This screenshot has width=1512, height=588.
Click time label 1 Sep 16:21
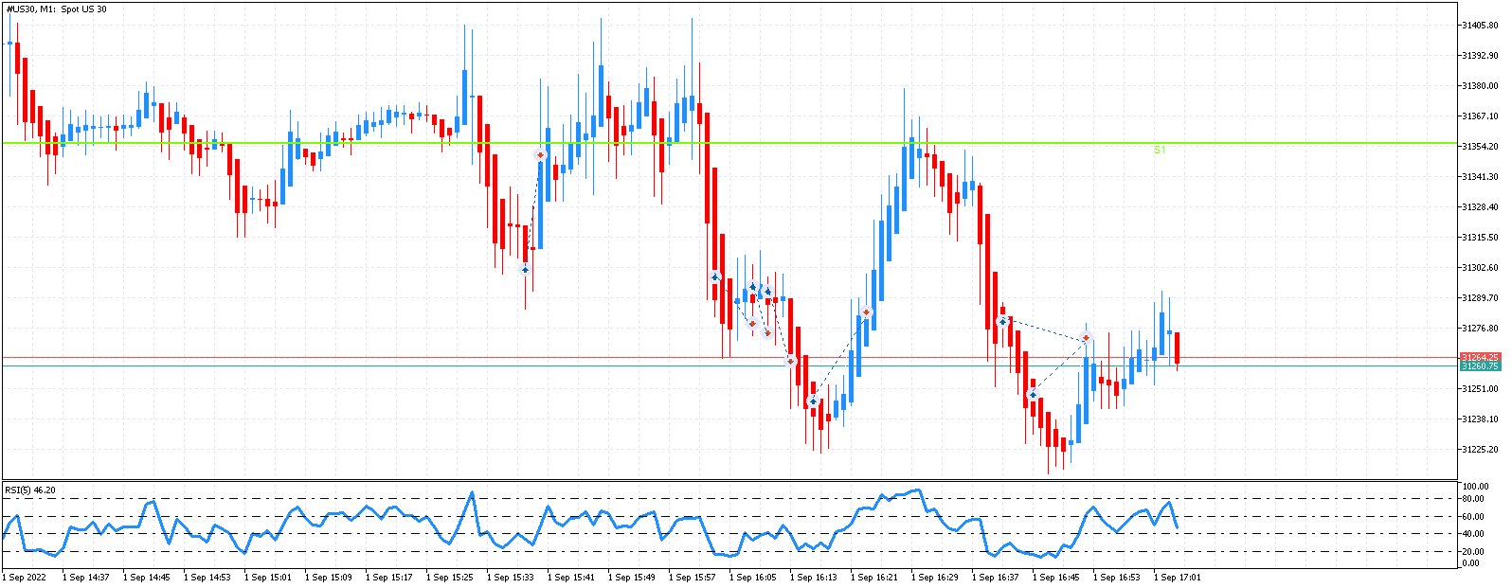point(874,578)
